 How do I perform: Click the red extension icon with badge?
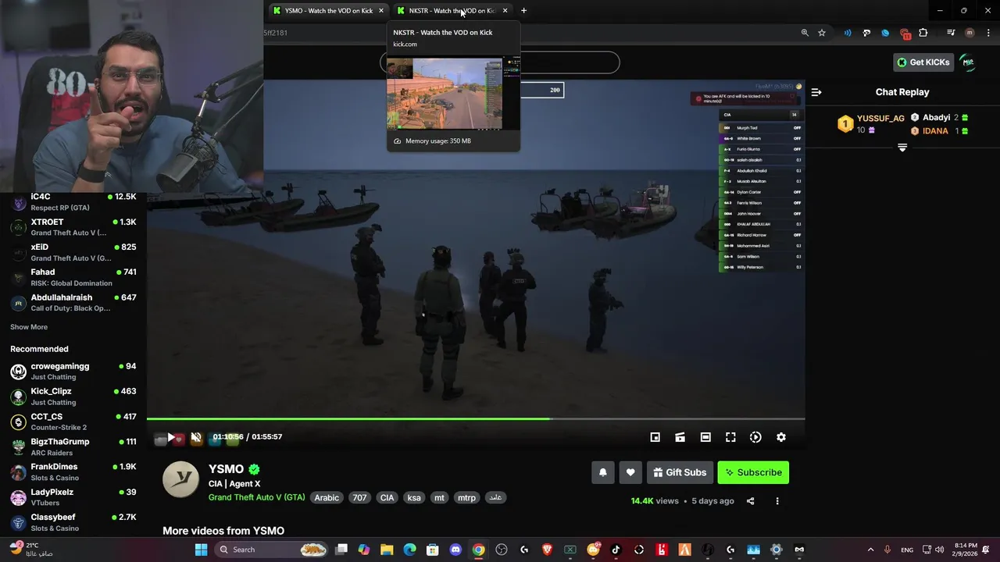pos(905,34)
